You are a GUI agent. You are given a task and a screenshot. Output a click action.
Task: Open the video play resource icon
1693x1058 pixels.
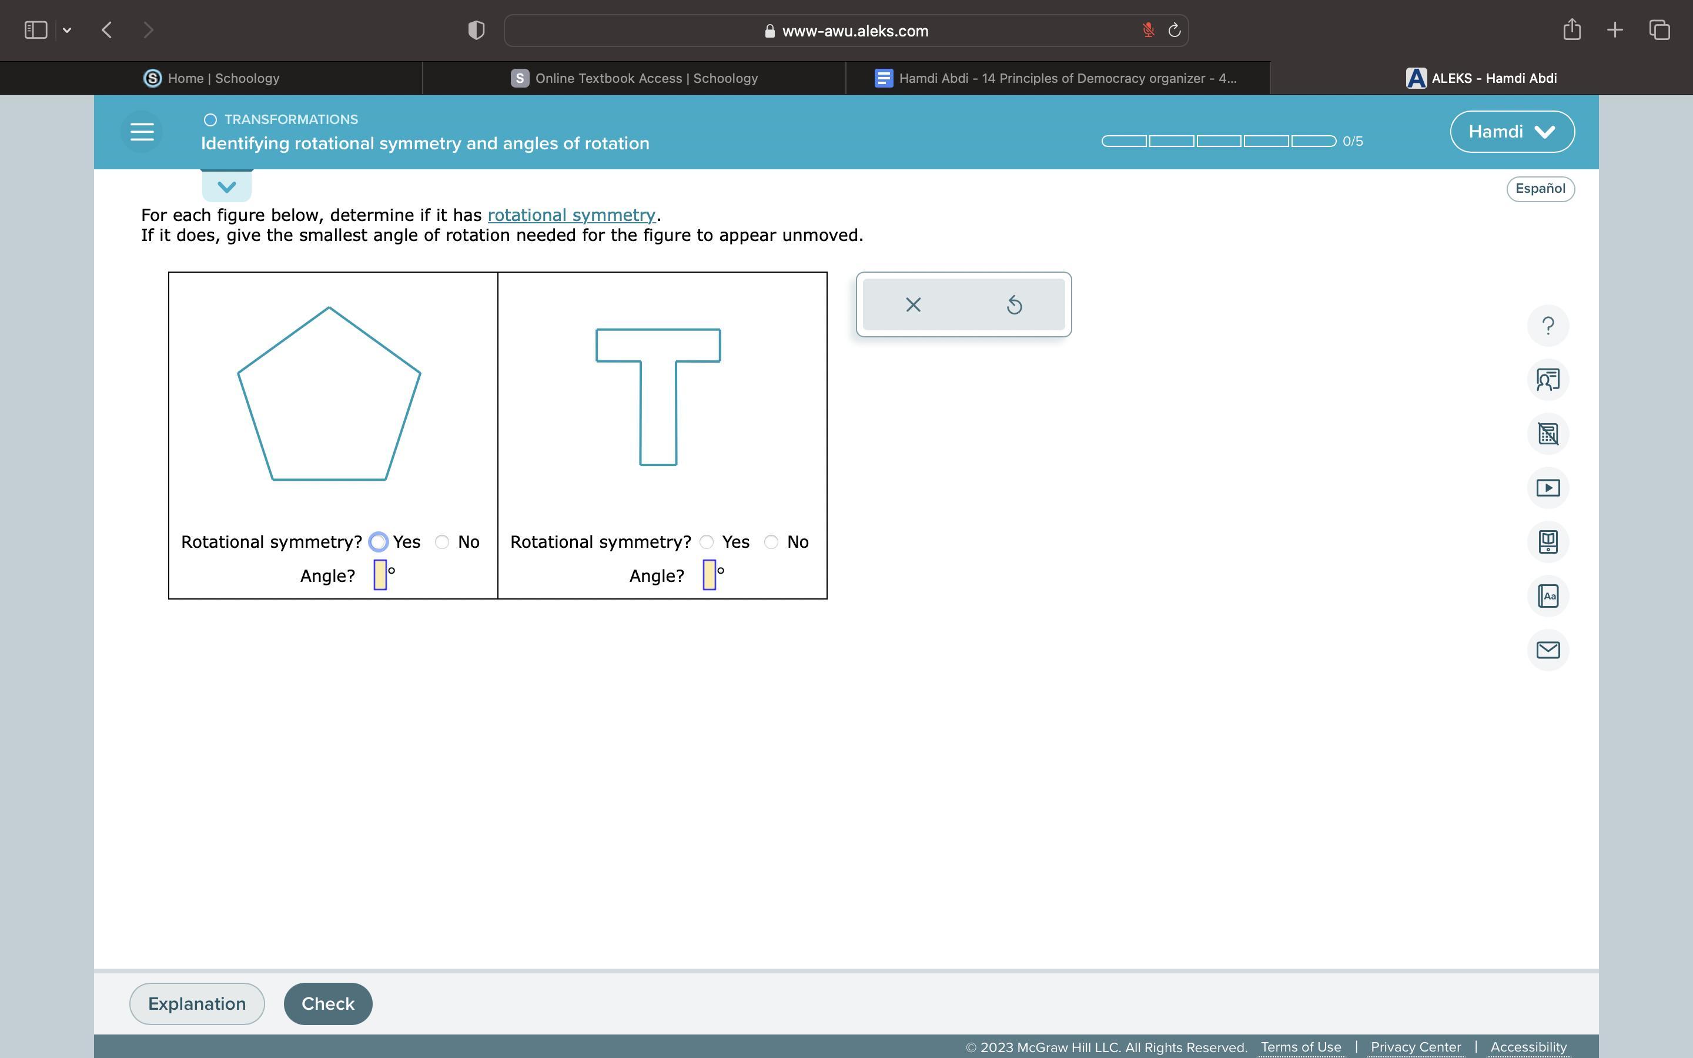point(1547,488)
